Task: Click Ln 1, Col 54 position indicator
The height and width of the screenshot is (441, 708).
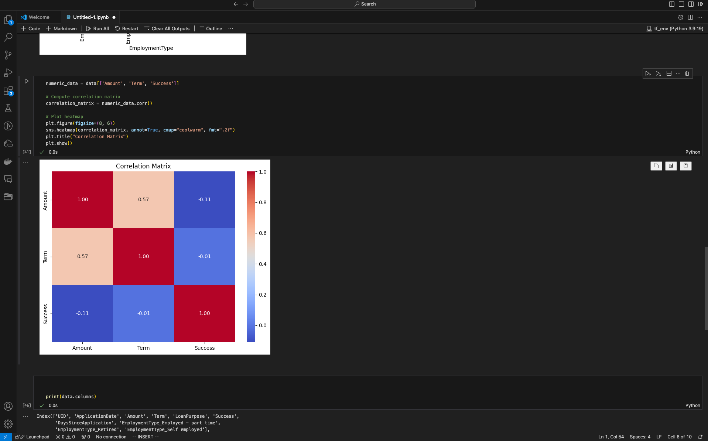Action: [611, 437]
